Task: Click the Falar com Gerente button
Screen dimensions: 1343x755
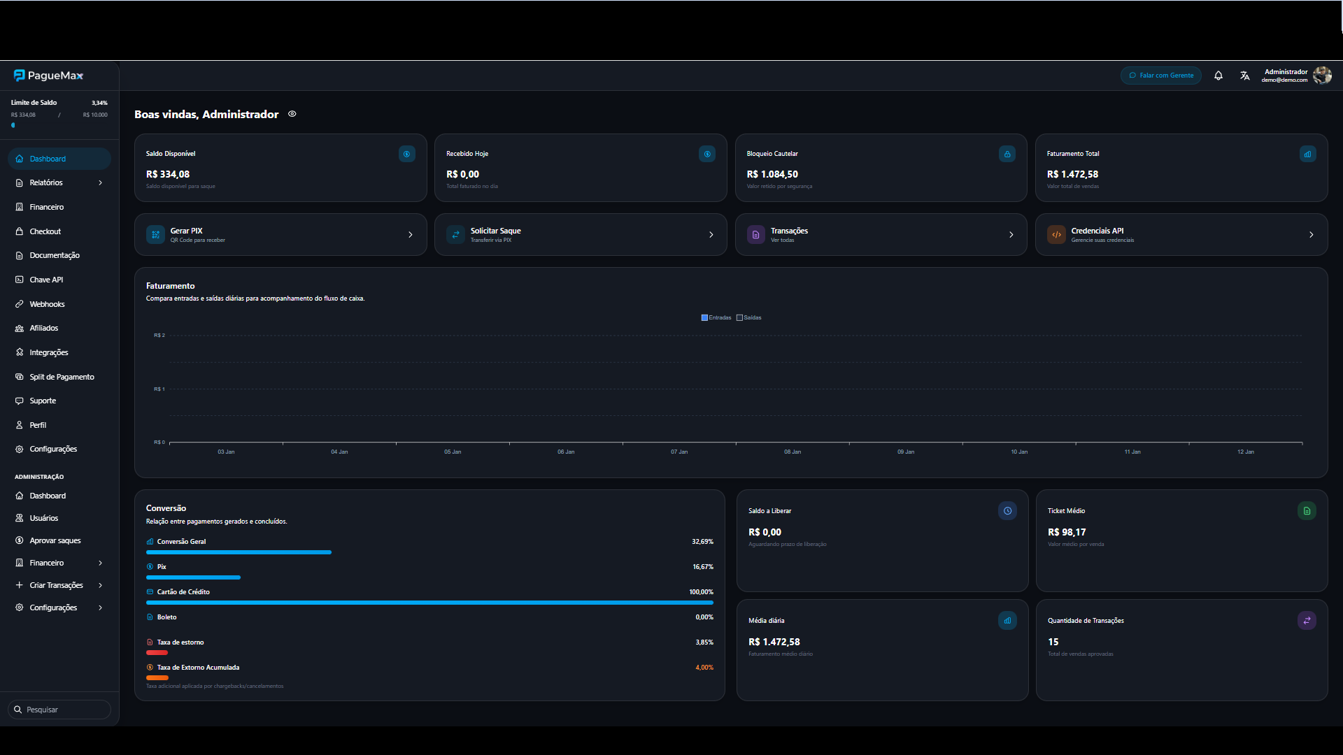Action: [x=1160, y=75]
